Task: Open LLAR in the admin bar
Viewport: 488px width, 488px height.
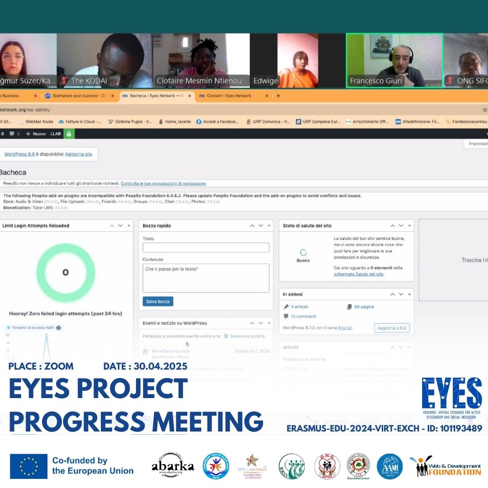Action: 56,134
